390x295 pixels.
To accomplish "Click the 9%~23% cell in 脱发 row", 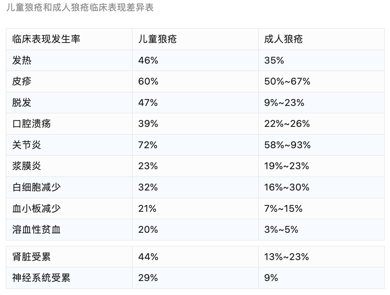I will [284, 102].
